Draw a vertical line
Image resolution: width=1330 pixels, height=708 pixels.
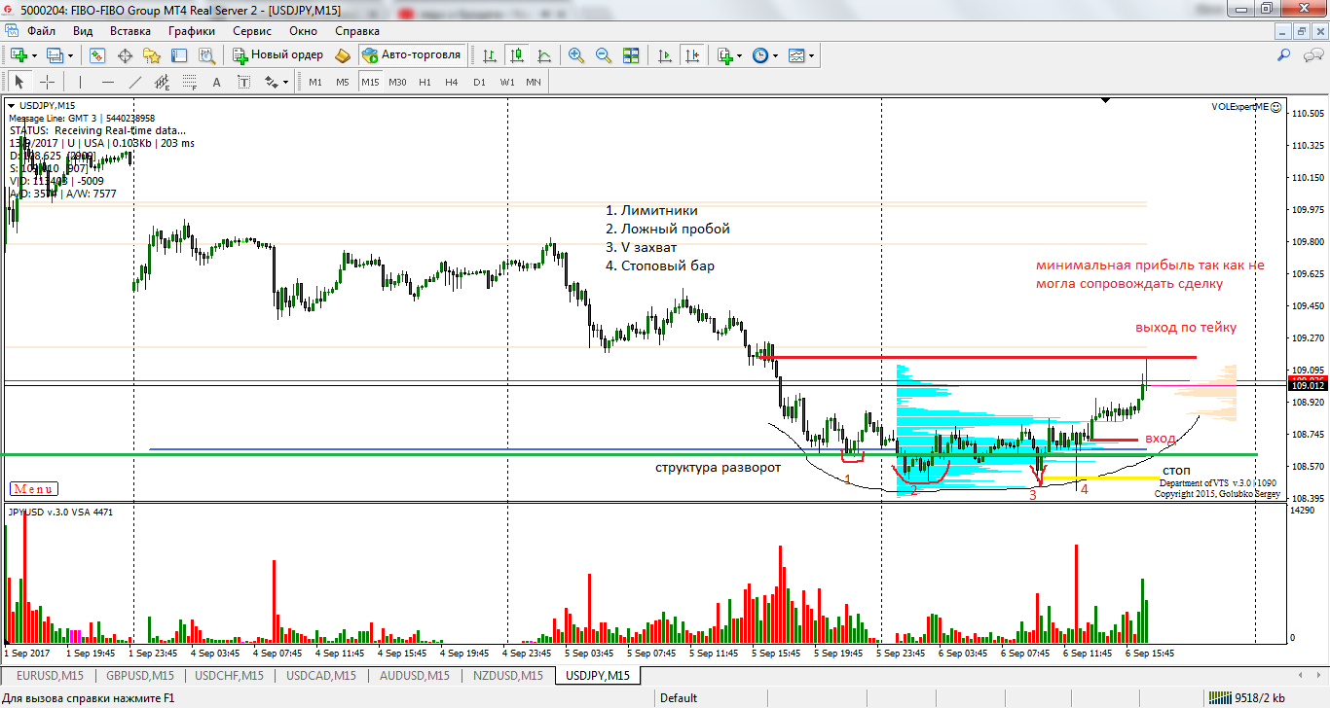click(81, 82)
